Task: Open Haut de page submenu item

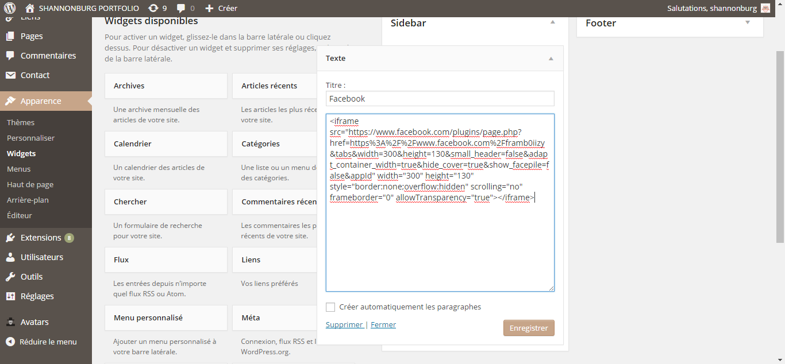Action: click(x=30, y=184)
